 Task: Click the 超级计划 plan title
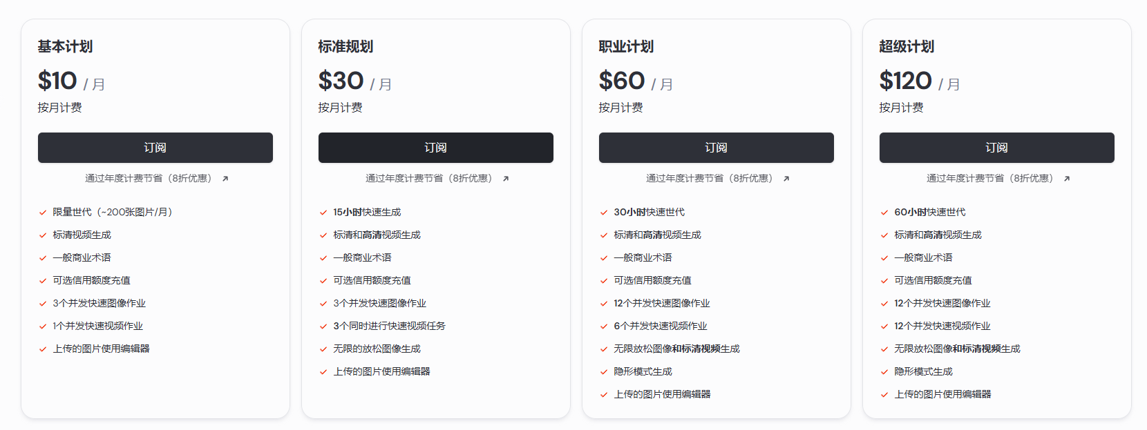click(x=907, y=47)
